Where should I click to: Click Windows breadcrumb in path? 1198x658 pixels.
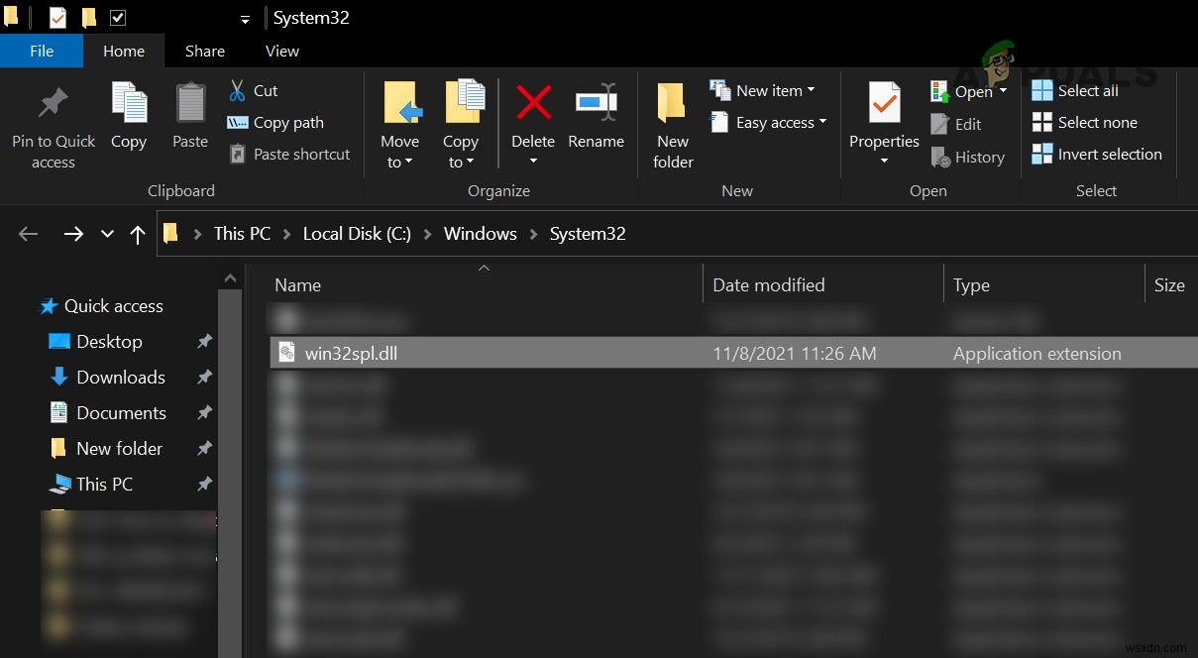(x=481, y=234)
